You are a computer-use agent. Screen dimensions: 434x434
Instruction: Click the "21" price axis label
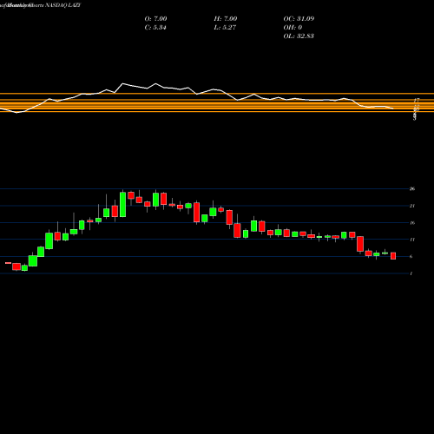pyautogui.click(x=412, y=206)
